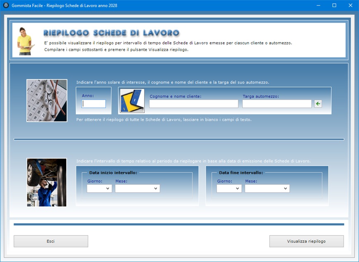
Task: Click the mechanic under car picture
Action: [47, 182]
